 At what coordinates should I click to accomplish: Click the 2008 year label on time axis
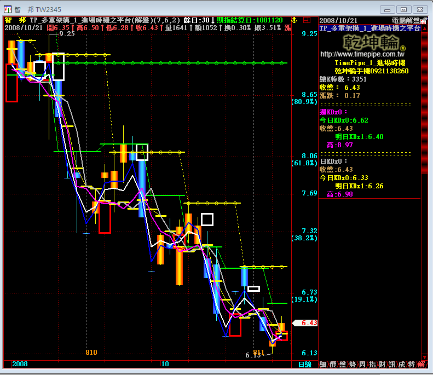coord(20,364)
